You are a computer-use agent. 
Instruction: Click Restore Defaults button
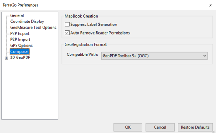[195, 127]
